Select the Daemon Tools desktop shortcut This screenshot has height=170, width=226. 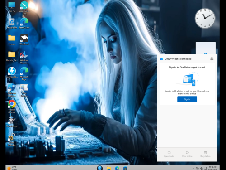click(x=12, y=73)
